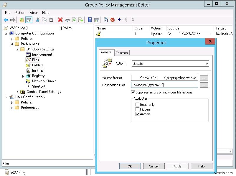The height and width of the screenshot is (176, 236).
Task: Click the OK button in Properties
Action: coord(130,166)
